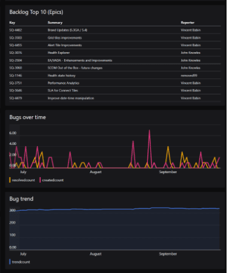This screenshot has height=273, width=227.
Task: Toggle the trendcount legend series
Action: pos(20,262)
